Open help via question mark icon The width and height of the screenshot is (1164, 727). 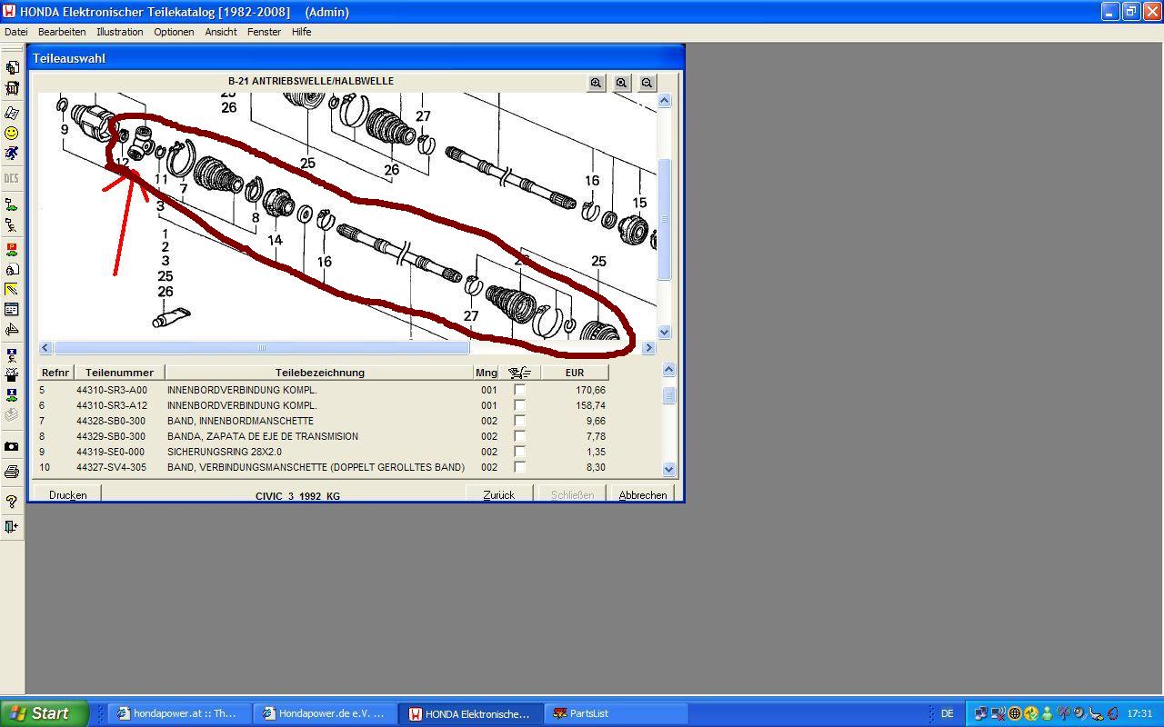(12, 502)
